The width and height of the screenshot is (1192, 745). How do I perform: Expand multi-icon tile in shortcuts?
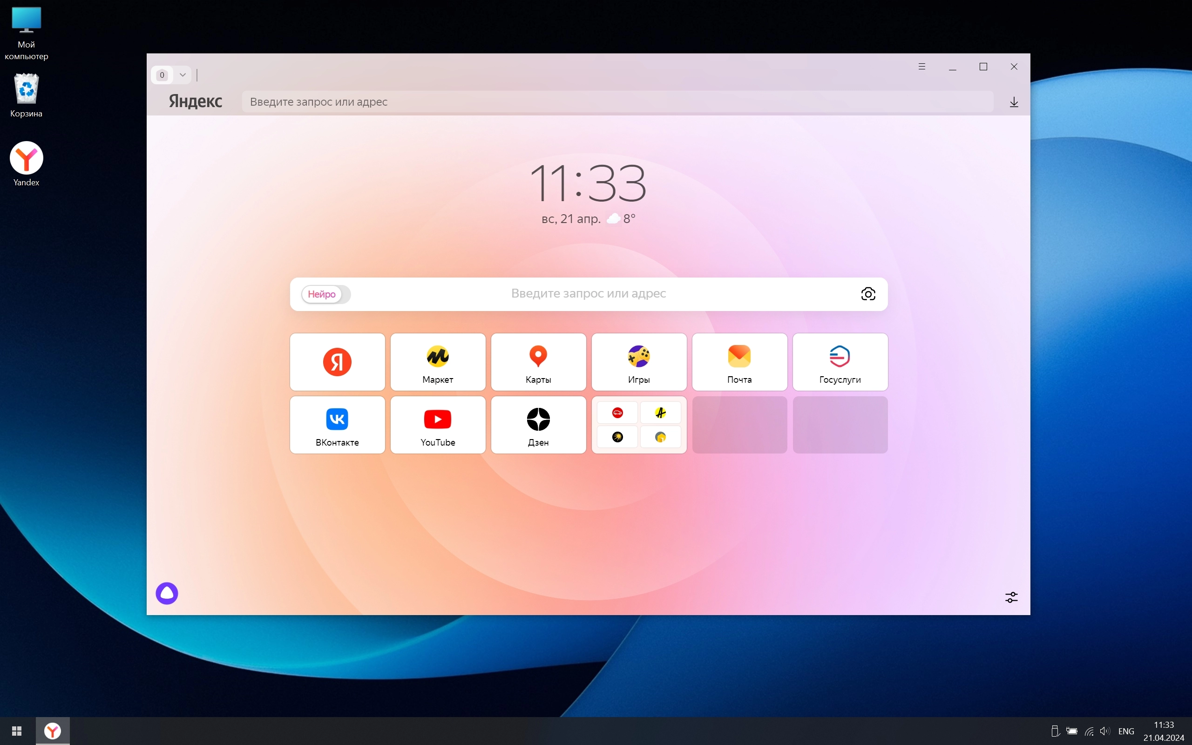[639, 424]
